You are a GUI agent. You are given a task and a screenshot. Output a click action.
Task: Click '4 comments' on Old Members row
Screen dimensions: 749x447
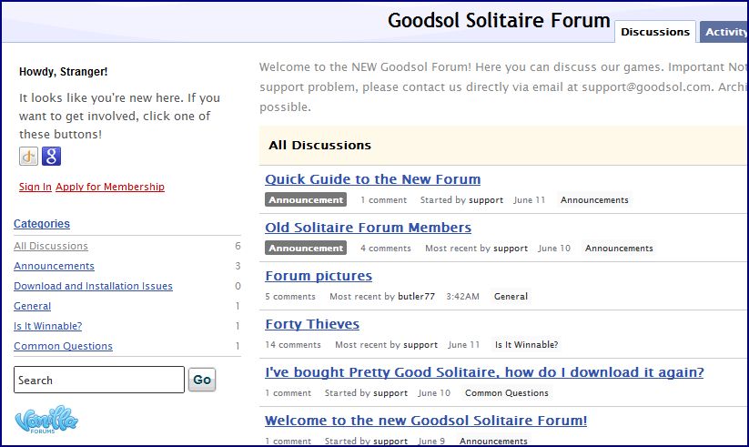(386, 249)
